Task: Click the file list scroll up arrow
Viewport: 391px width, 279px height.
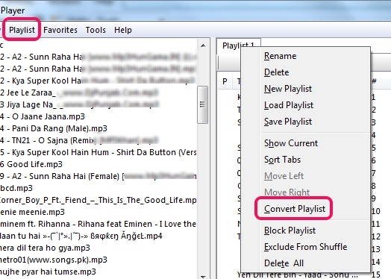Action: click(203, 46)
